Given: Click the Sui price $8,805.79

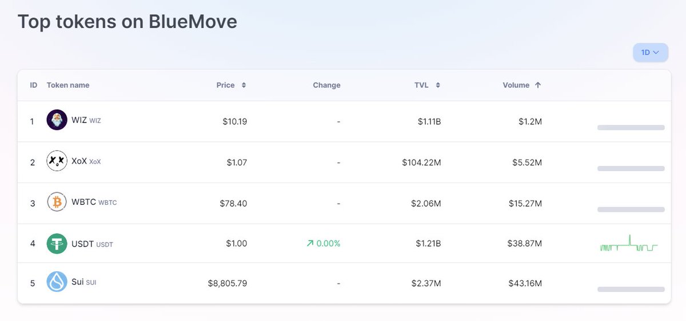Looking at the screenshot, I should [228, 283].
